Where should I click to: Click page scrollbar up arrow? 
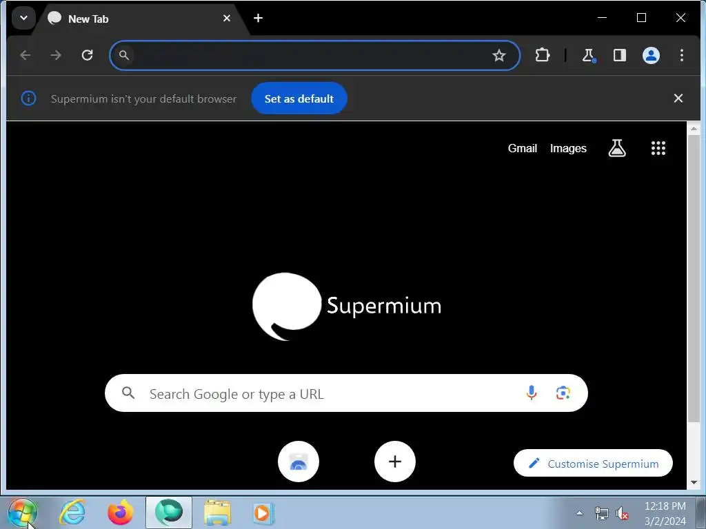pyautogui.click(x=694, y=129)
